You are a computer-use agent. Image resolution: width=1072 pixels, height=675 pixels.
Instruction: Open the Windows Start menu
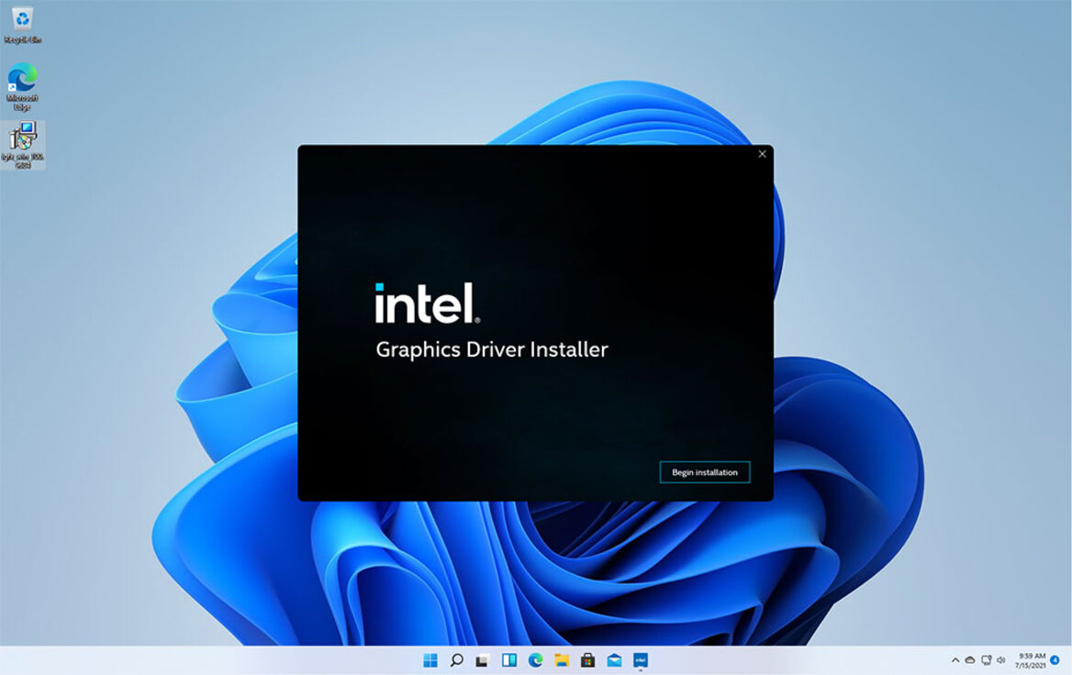point(430,660)
